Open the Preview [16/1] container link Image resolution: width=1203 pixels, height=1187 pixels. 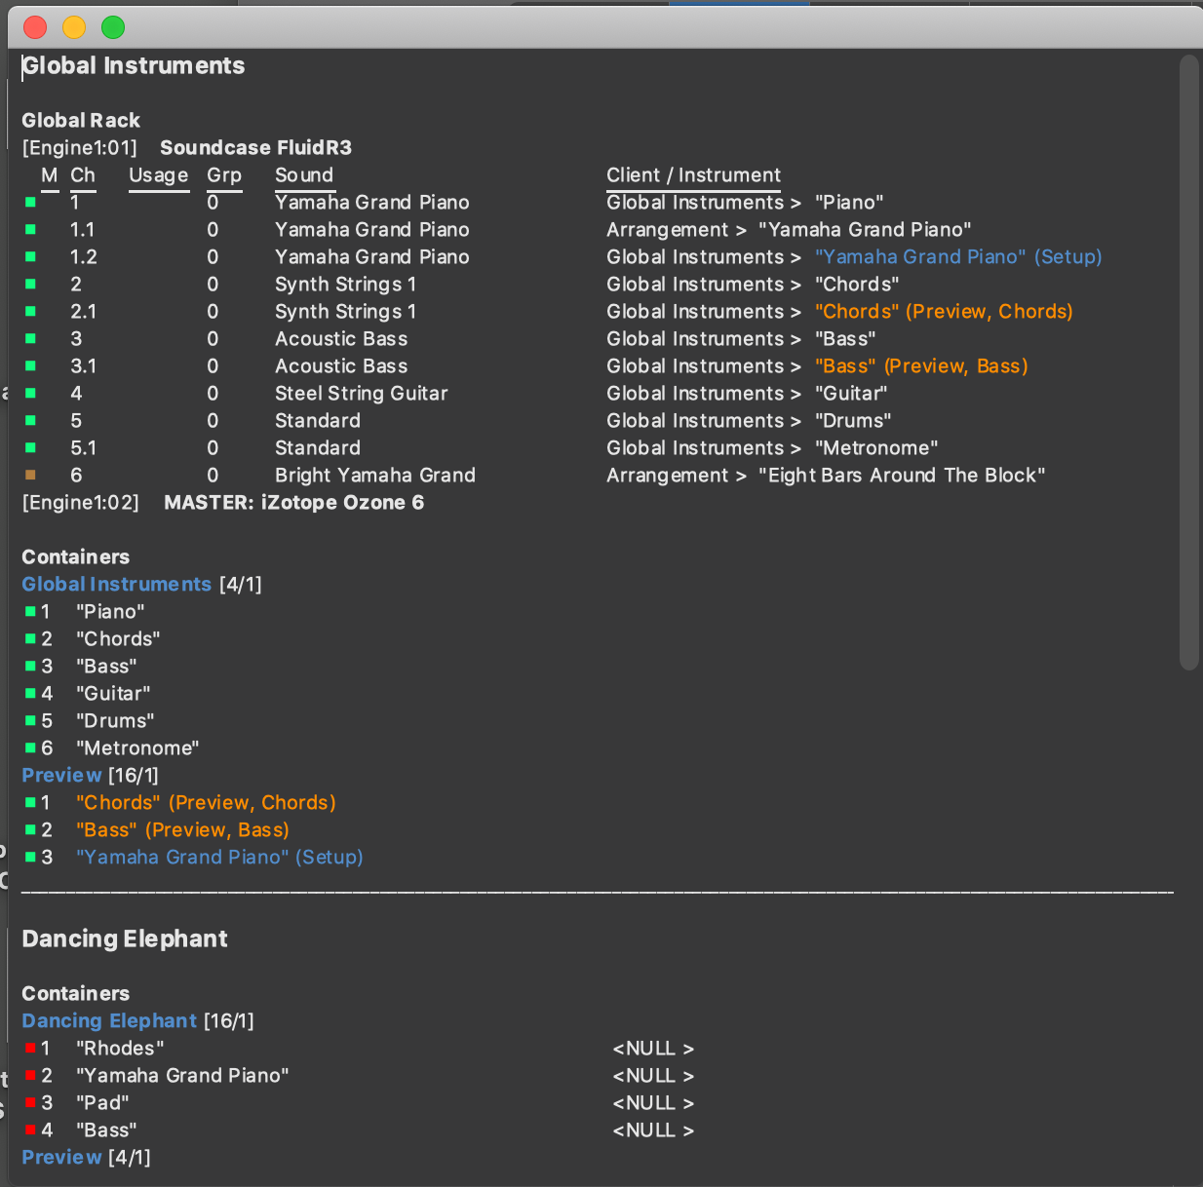[61, 776]
